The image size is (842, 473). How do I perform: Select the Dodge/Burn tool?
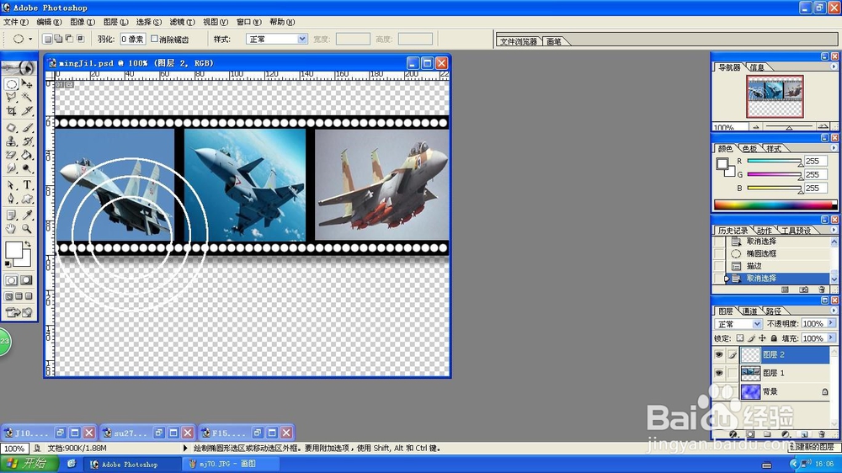point(27,168)
